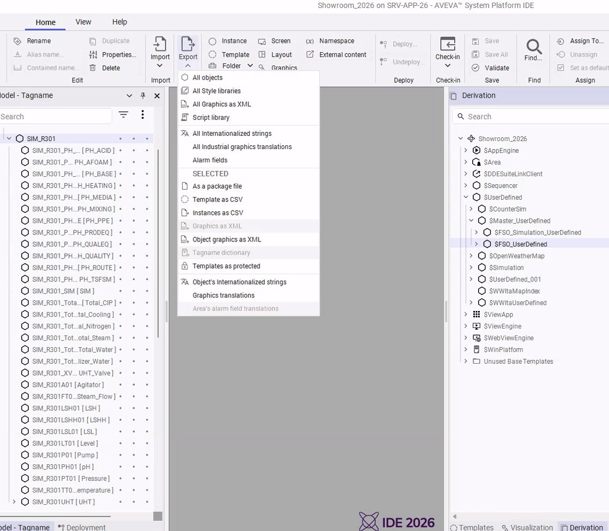Expand the $ViewEngine node
The width and height of the screenshot is (609, 531).
click(x=466, y=326)
